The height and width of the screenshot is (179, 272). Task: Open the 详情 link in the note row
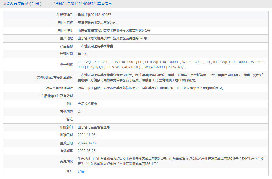(x=81, y=172)
